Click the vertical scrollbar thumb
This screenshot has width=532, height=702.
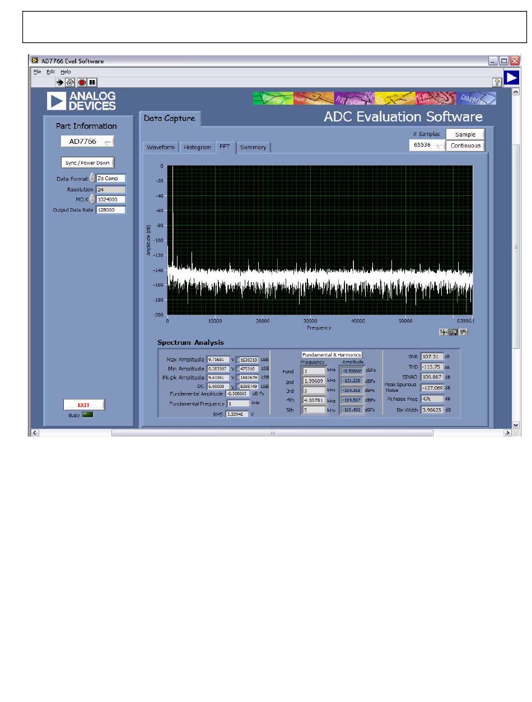(x=516, y=246)
